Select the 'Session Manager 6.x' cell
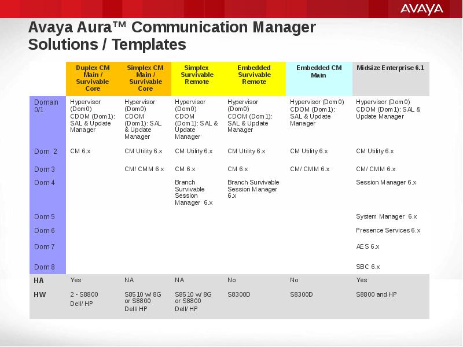The image size is (463, 347). tap(386, 183)
